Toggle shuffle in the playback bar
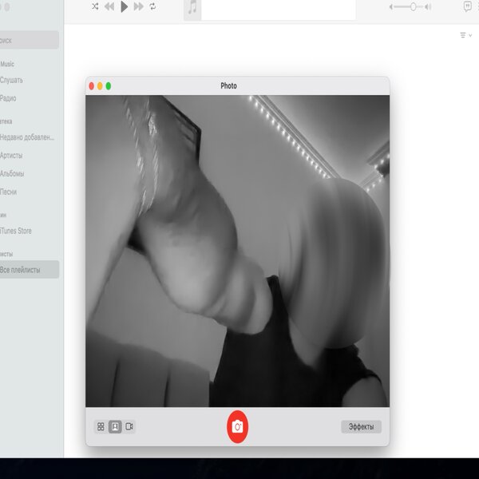 pyautogui.click(x=95, y=6)
